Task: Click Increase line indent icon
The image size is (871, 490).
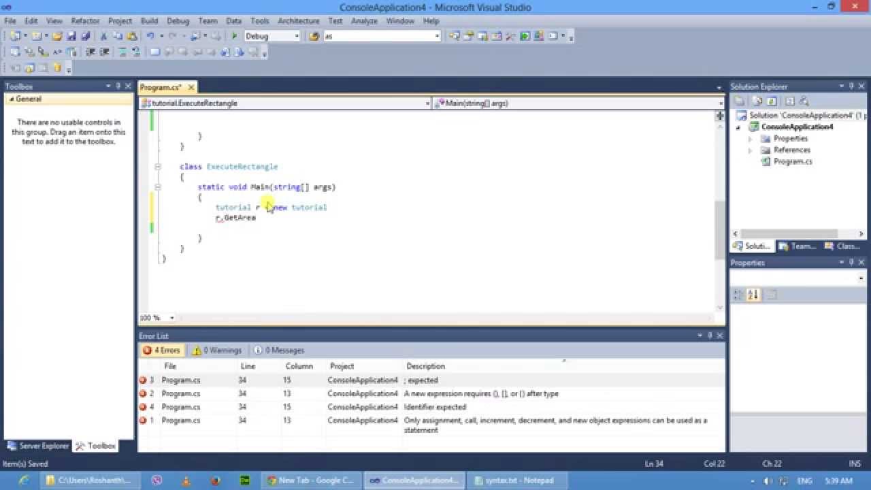Action: click(x=103, y=52)
